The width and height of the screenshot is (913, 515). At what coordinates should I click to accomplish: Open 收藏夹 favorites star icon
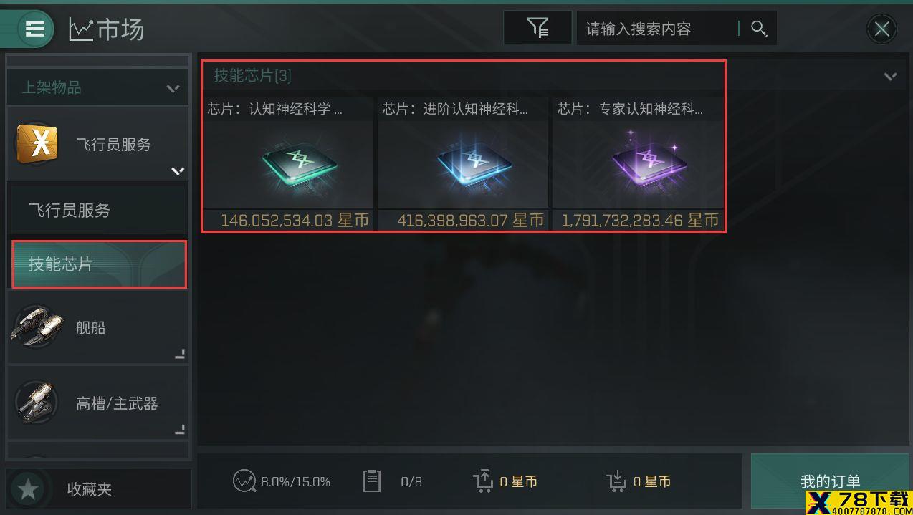28,489
